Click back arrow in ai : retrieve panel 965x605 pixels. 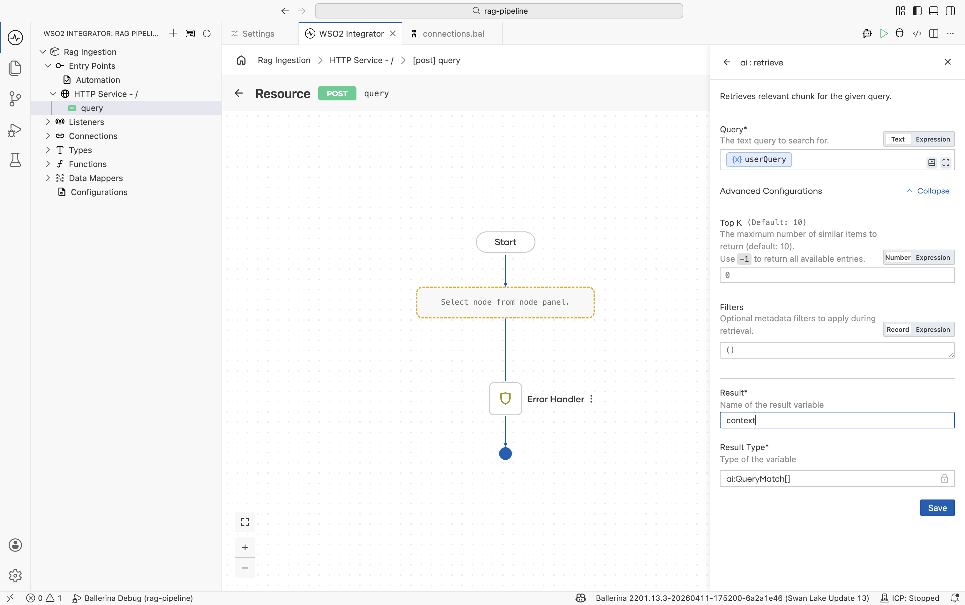click(727, 62)
